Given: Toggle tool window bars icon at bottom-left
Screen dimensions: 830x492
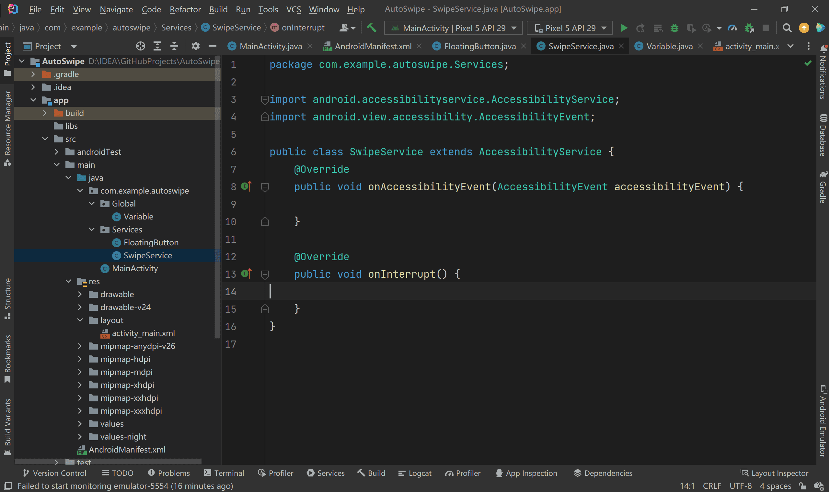Looking at the screenshot, I should pyautogui.click(x=7, y=486).
